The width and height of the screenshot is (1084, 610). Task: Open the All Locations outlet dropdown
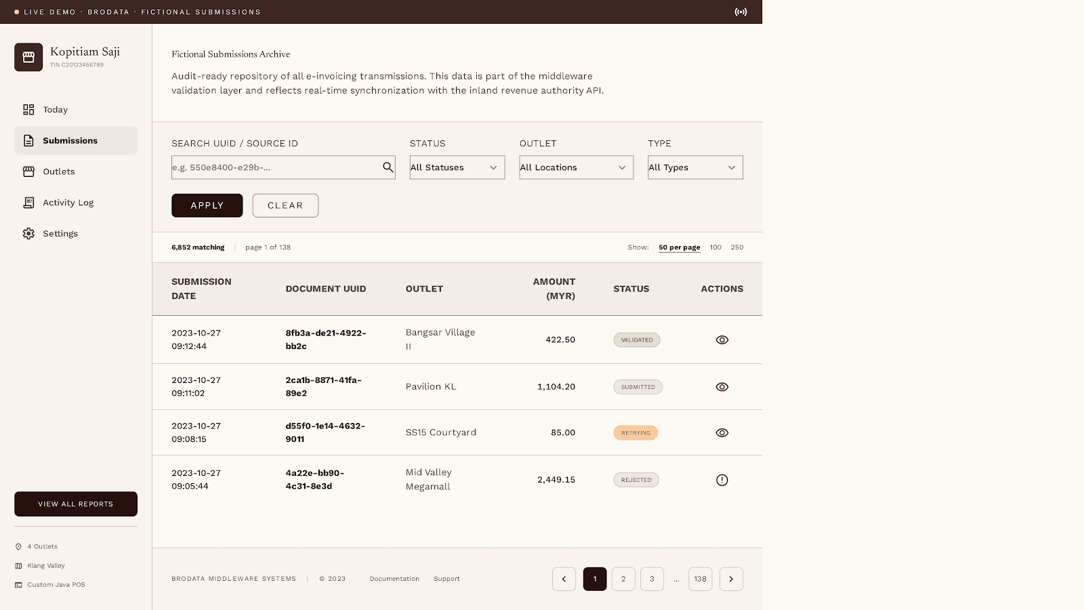click(x=577, y=167)
